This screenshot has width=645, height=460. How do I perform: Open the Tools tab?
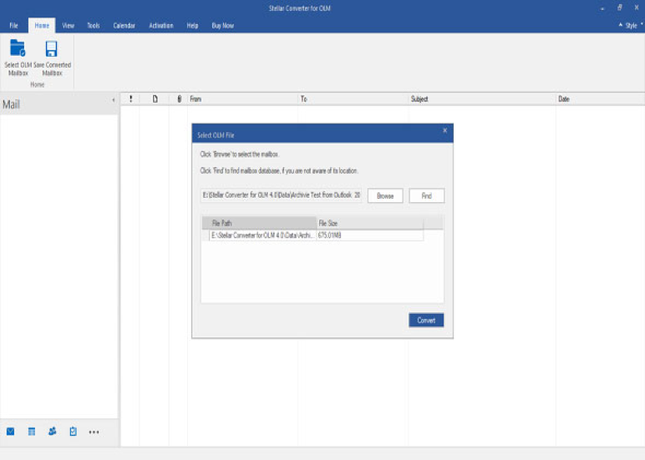coord(94,26)
